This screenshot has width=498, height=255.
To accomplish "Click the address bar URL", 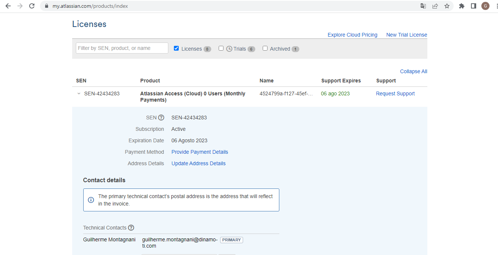I will tap(90, 6).
